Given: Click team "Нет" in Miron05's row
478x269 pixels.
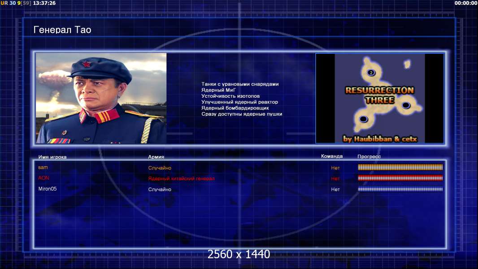Looking at the screenshot, I should pos(335,190).
